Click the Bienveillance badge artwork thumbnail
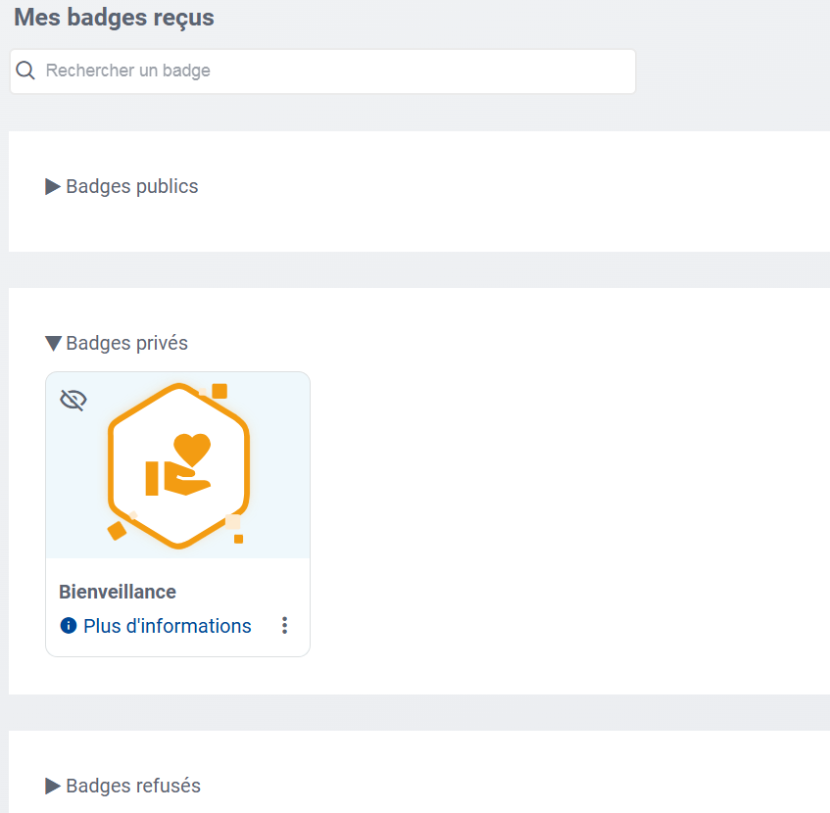 pyautogui.click(x=177, y=463)
